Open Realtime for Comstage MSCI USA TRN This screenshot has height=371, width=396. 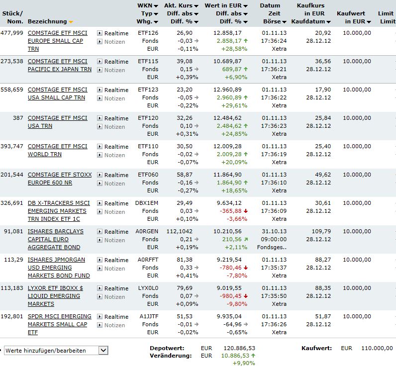click(113, 118)
